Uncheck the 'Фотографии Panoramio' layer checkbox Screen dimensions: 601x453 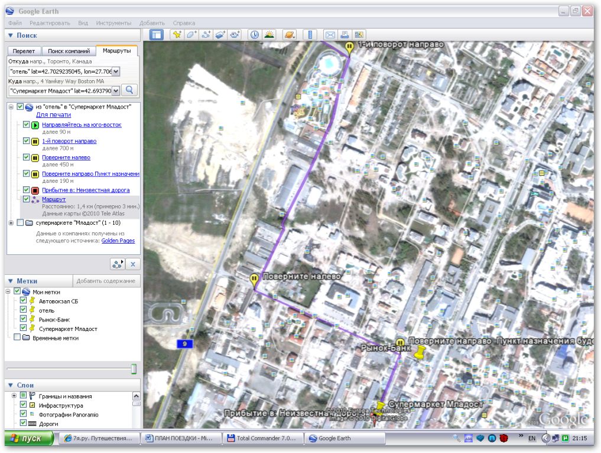[x=24, y=414]
